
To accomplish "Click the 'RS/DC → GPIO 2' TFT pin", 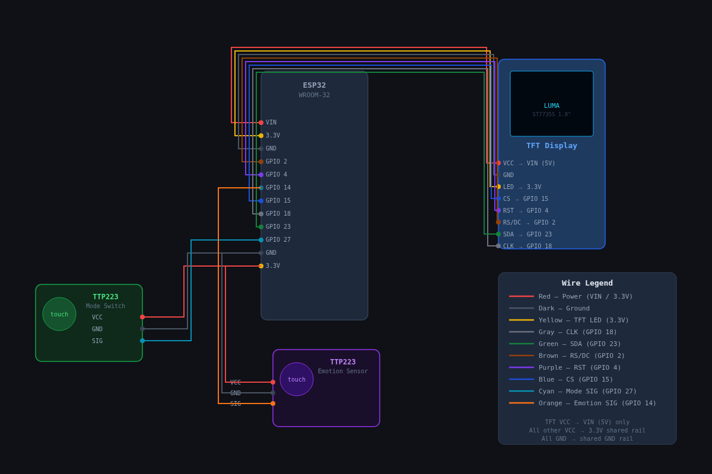I will 529,223.
